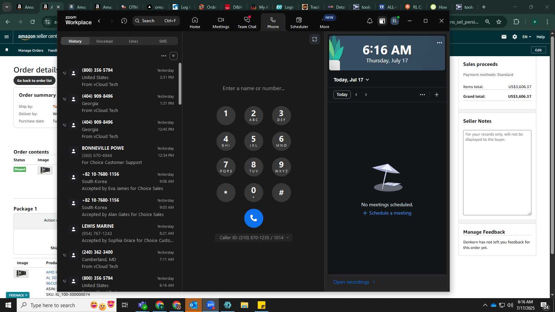Click the call history scrollbar
This screenshot has height=312, width=555.
coord(180,84)
